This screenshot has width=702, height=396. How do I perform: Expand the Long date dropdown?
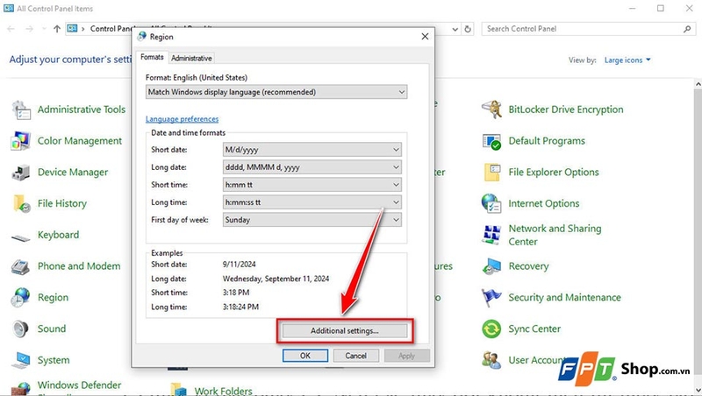pyautogui.click(x=312, y=167)
